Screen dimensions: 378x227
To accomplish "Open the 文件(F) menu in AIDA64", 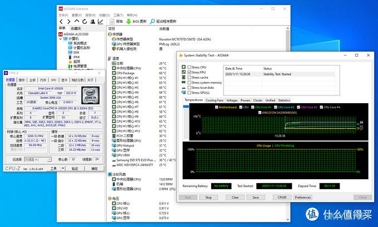I will (63, 15).
